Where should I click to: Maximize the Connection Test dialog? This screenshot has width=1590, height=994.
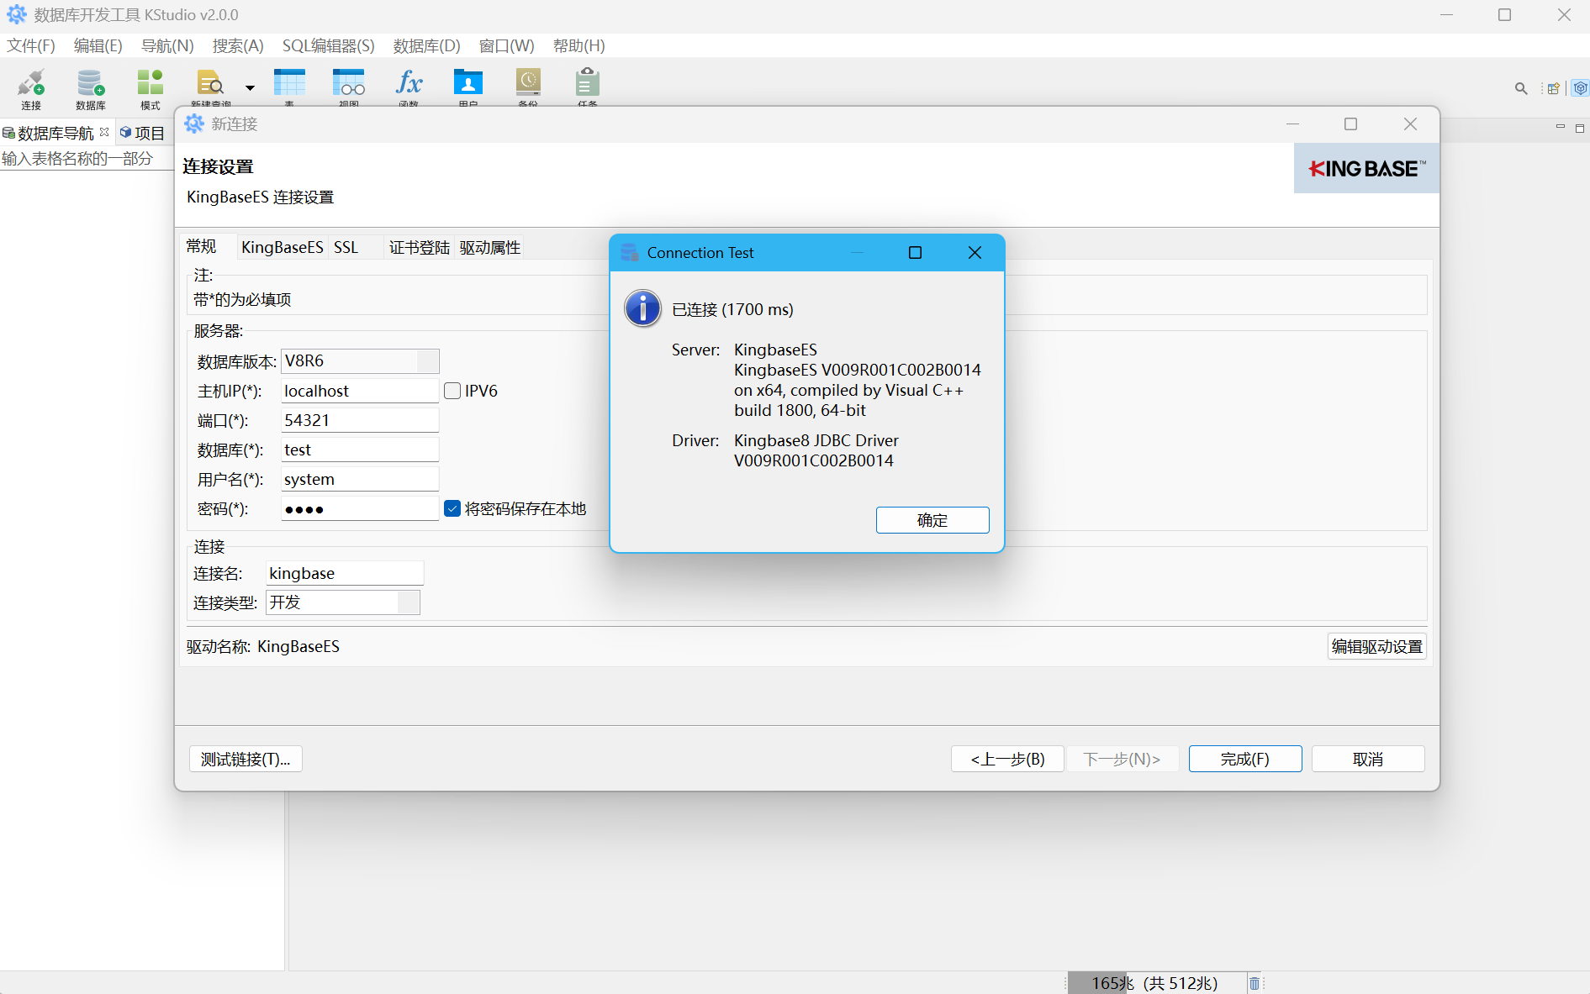point(916,253)
